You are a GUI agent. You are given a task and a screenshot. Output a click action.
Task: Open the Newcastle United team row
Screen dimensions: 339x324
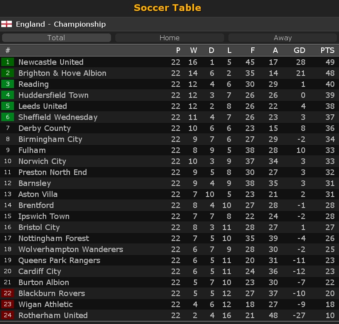click(169, 62)
